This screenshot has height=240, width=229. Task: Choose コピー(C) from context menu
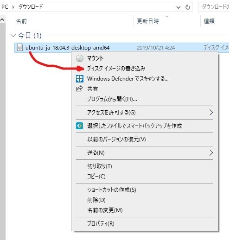pos(145,176)
